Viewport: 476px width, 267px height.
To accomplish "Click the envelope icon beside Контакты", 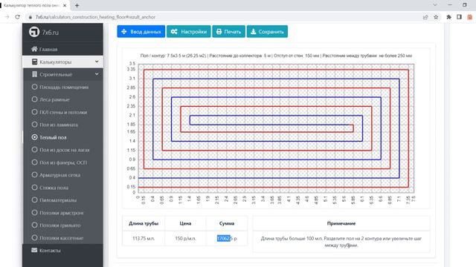I will click(34, 251).
